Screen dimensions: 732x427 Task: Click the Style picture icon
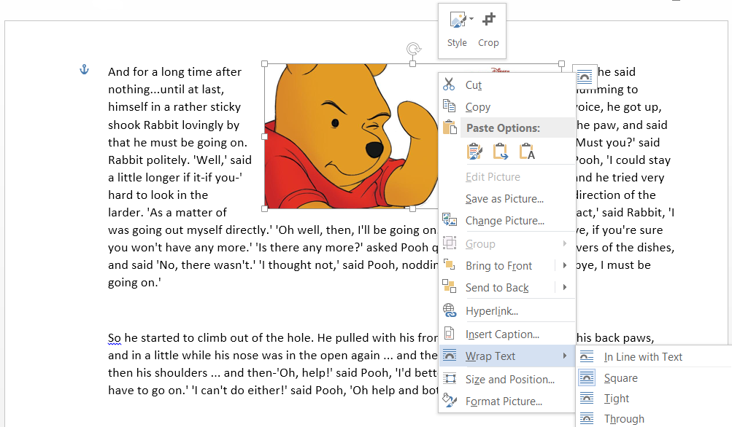click(458, 20)
